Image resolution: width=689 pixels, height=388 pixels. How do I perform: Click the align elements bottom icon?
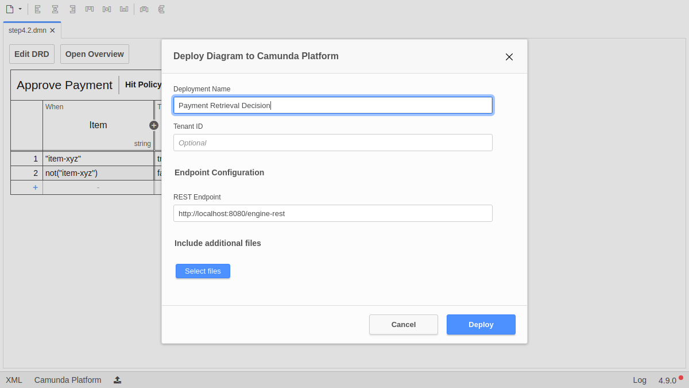[x=124, y=9]
